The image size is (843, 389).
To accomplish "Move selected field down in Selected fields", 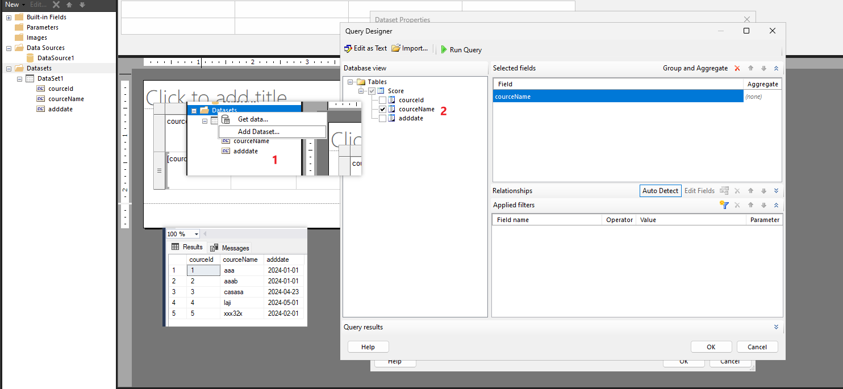I will 763,68.
